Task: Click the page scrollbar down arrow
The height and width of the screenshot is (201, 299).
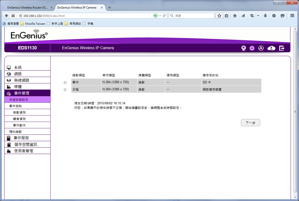Action: 295,198
